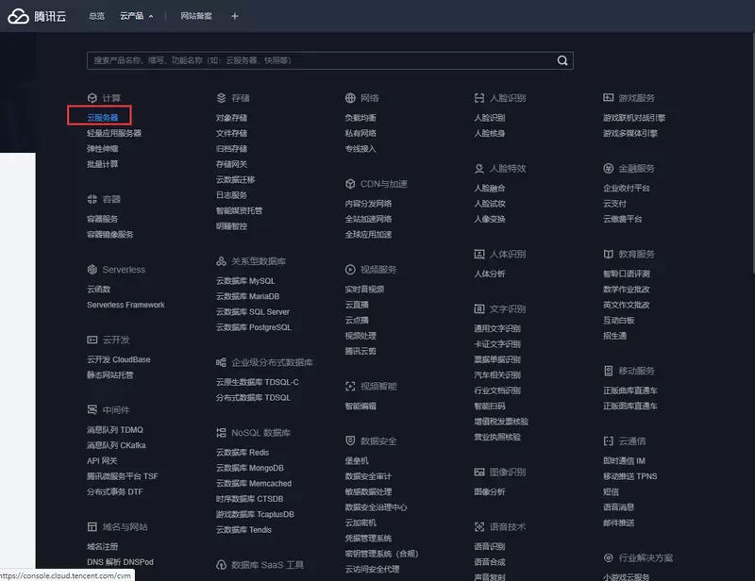755x581 pixels.
Task: Click the Serverless category icon
Action: coord(92,270)
